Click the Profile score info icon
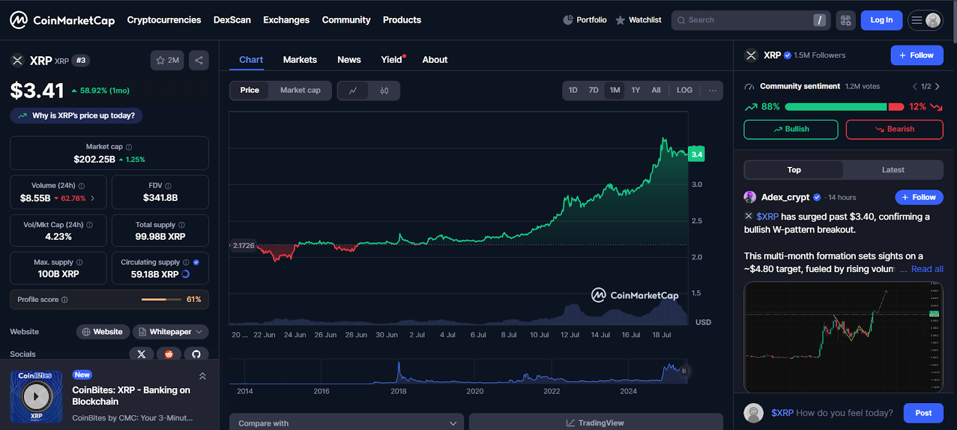This screenshot has height=430, width=957. pyautogui.click(x=65, y=300)
